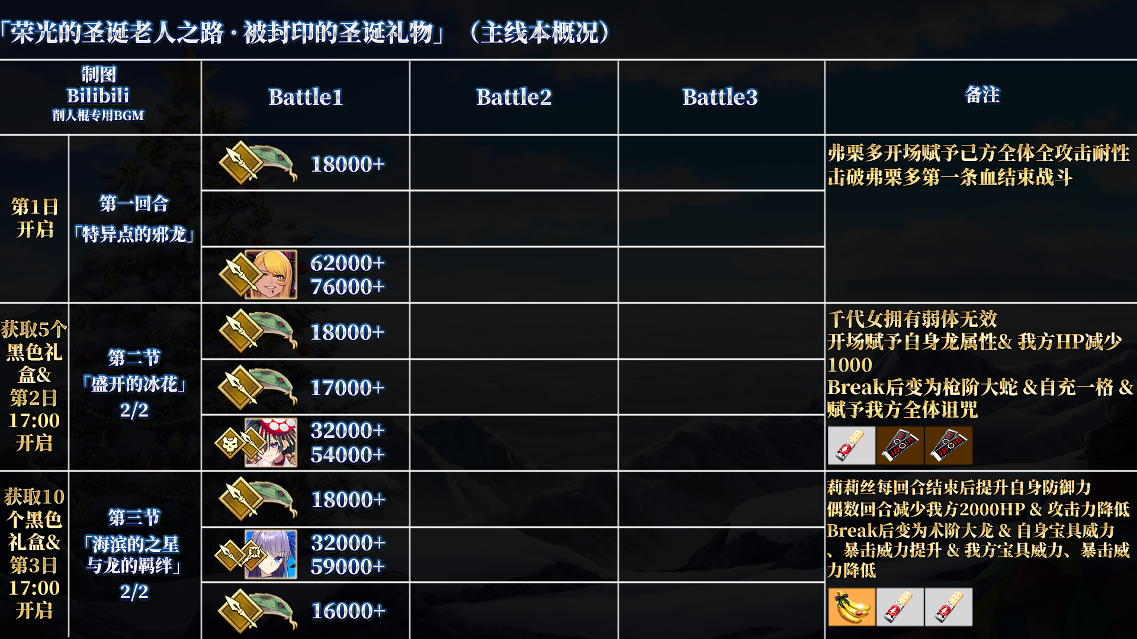Click the gold skull class icon
This screenshot has width=1137, height=639.
[230, 443]
